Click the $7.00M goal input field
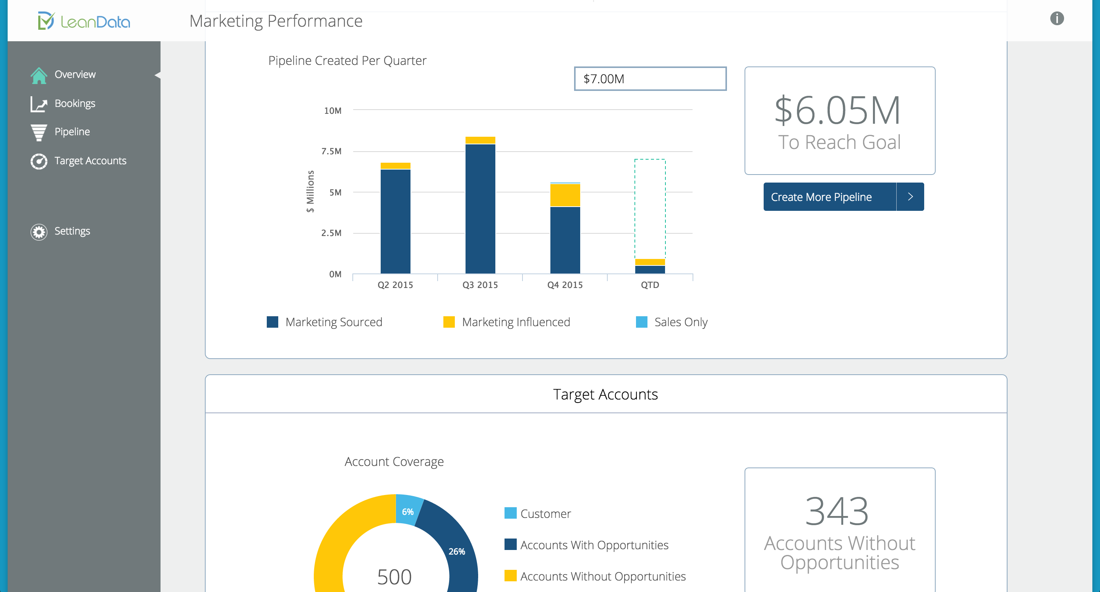The height and width of the screenshot is (592, 1100). 650,79
